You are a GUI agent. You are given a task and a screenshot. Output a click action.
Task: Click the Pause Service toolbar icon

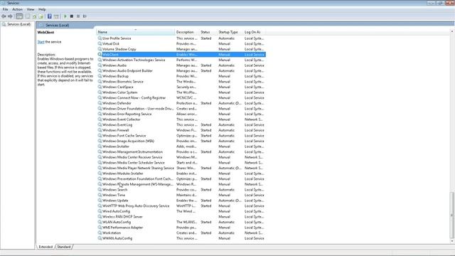point(78,16)
